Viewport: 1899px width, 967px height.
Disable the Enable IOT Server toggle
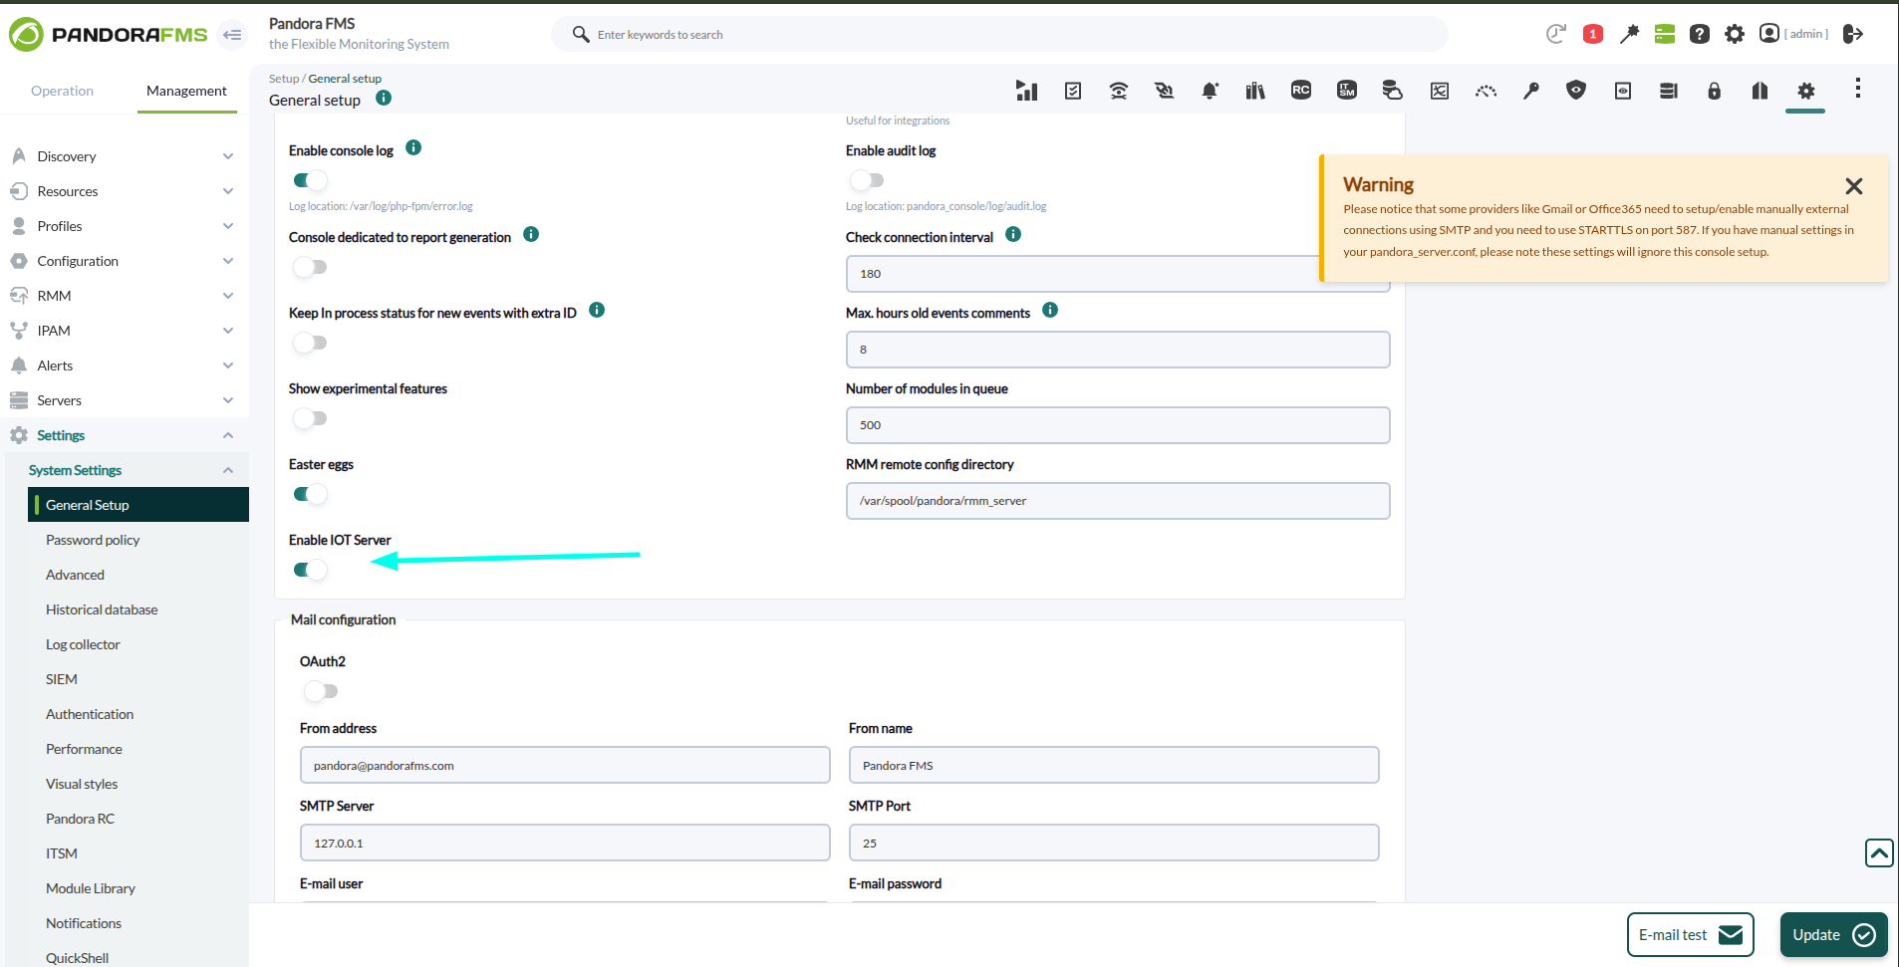(310, 570)
